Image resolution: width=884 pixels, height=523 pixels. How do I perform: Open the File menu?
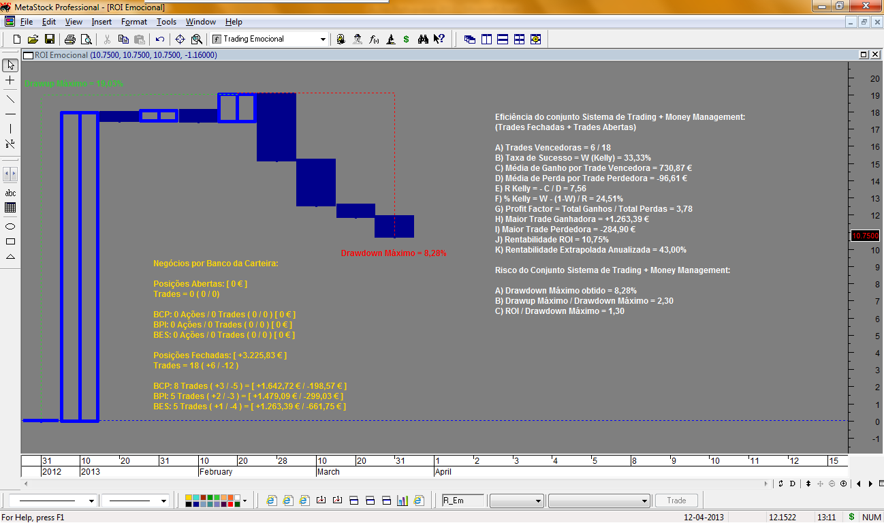point(27,22)
